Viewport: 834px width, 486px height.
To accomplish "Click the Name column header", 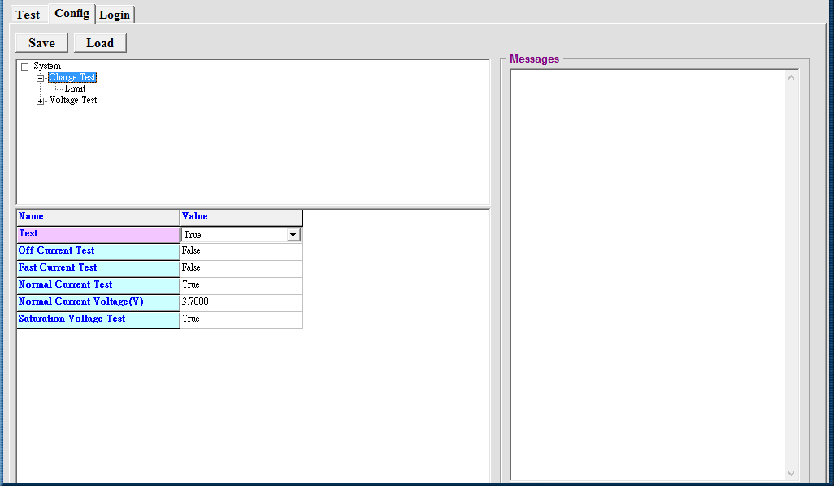I will (x=98, y=217).
